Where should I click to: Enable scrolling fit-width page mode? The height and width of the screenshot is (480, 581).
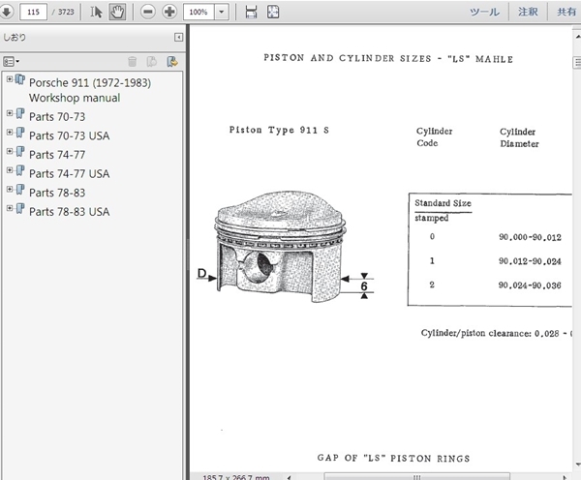click(x=251, y=12)
